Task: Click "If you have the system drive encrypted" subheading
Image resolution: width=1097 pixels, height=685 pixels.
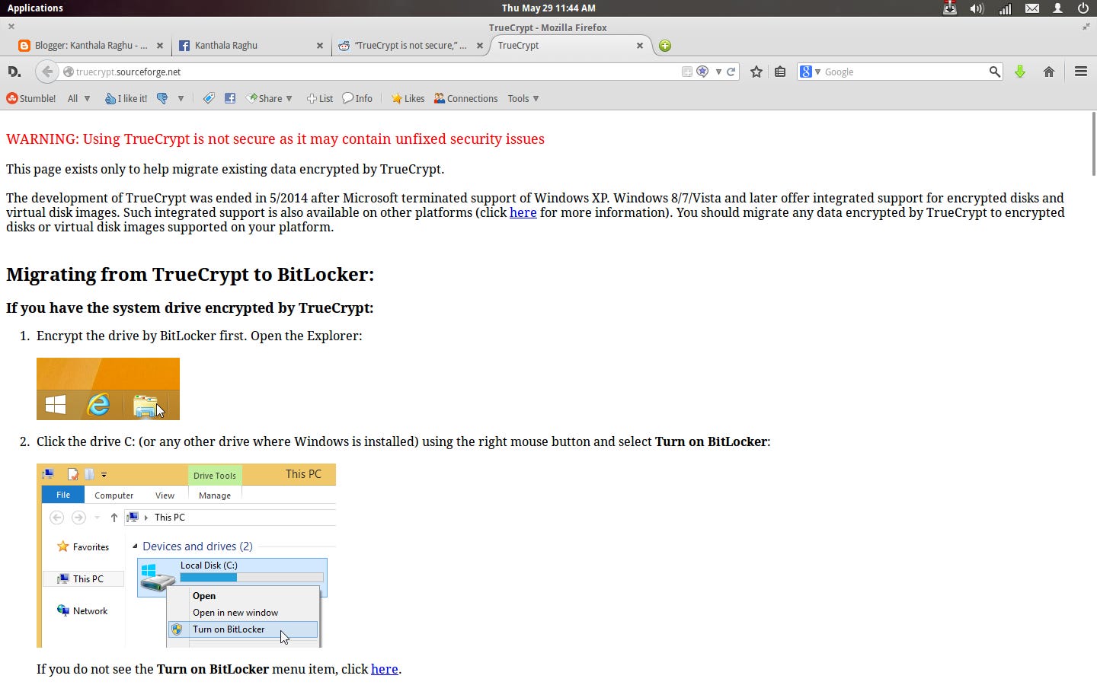Action: (190, 307)
